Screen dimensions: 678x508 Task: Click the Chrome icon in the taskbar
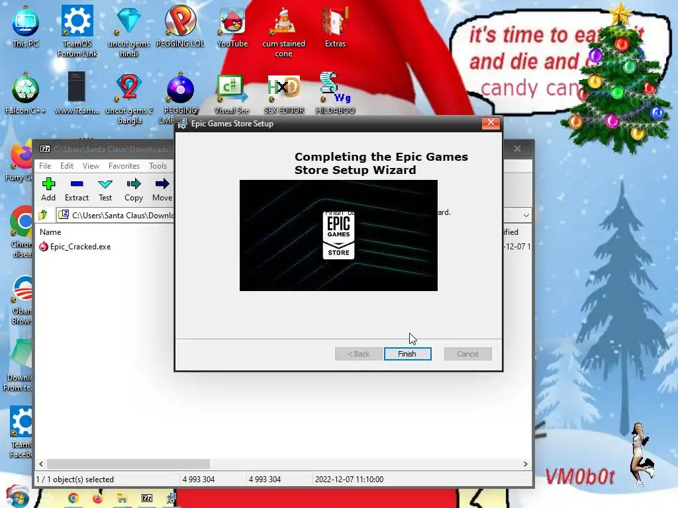[x=73, y=498]
